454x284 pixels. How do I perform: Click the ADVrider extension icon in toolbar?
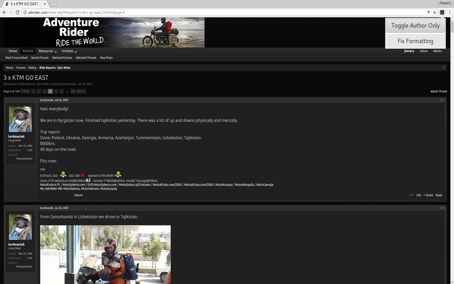coord(442,12)
